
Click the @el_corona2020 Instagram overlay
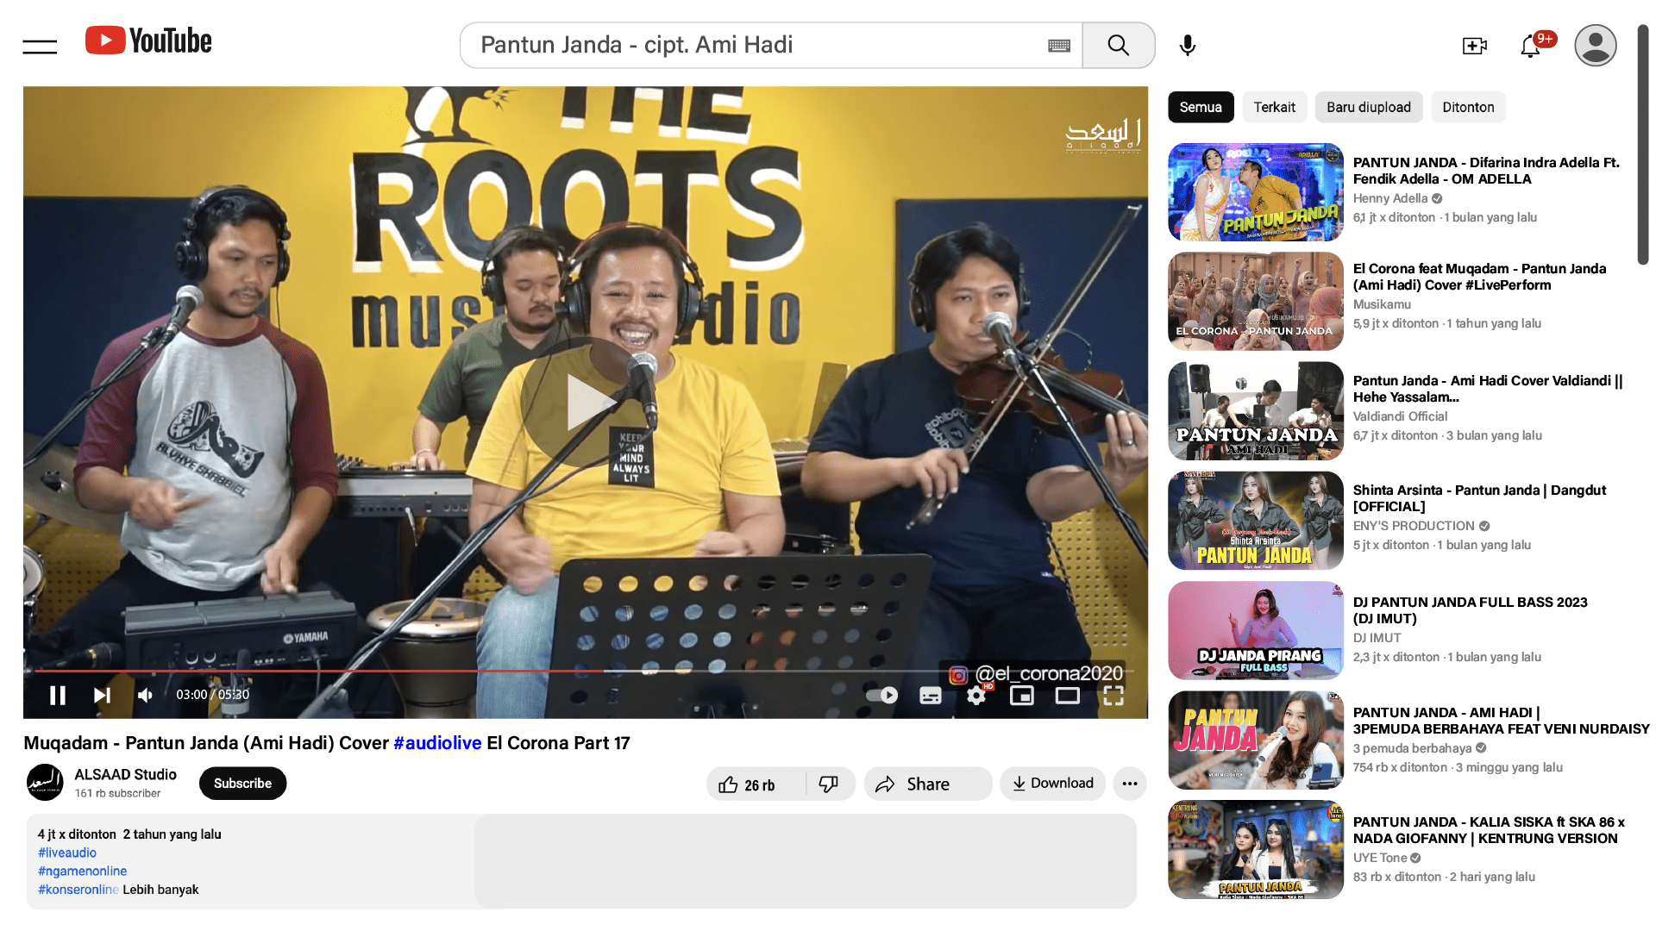pos(1036,674)
